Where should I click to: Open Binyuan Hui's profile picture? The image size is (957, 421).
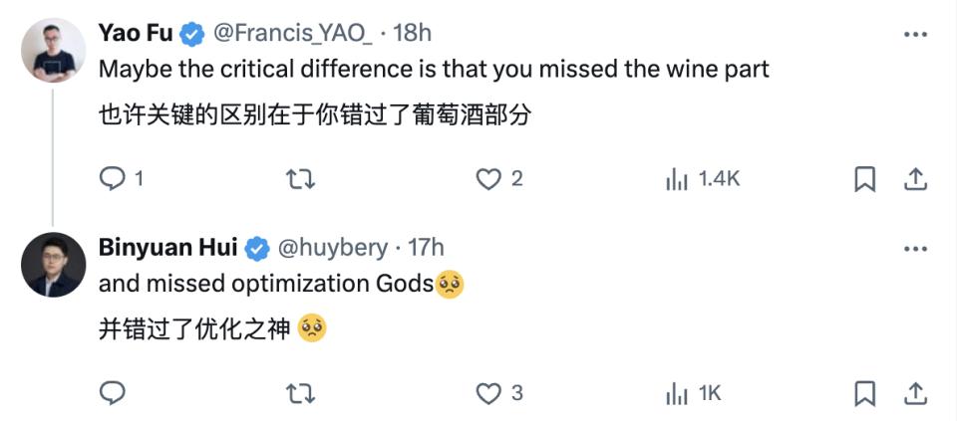[x=53, y=265]
